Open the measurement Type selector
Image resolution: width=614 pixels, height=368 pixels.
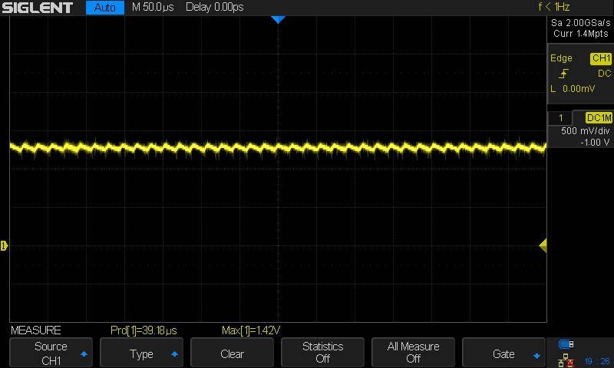[x=141, y=353]
